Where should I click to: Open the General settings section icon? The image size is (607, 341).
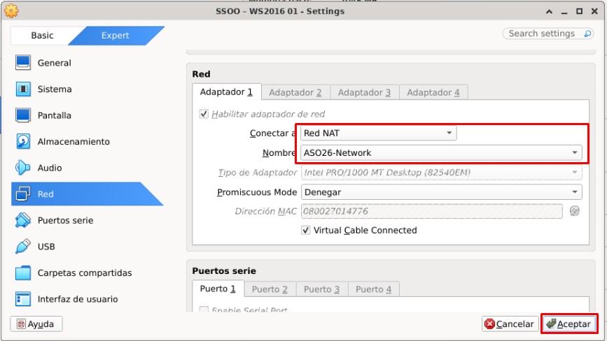coord(23,63)
